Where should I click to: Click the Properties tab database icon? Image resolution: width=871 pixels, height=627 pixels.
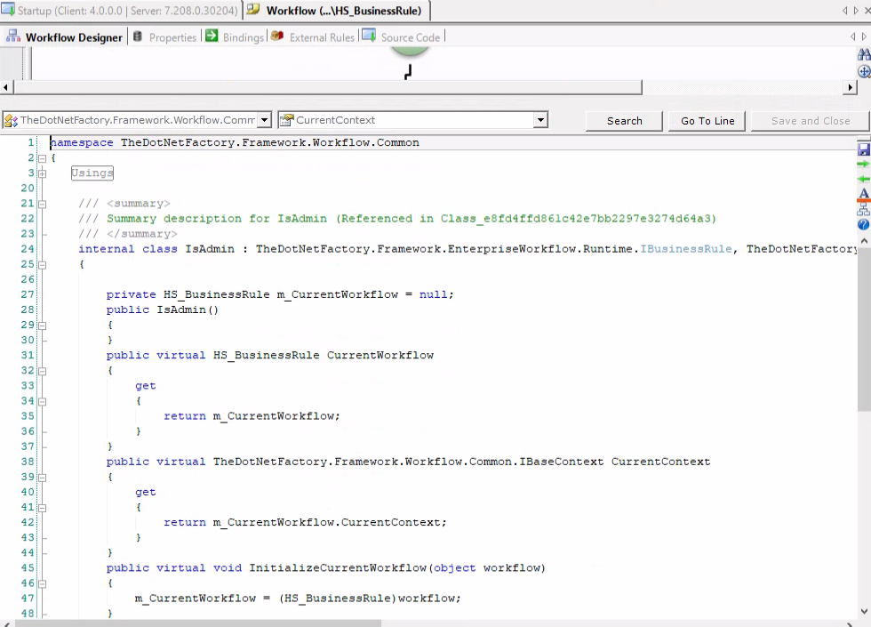point(138,36)
